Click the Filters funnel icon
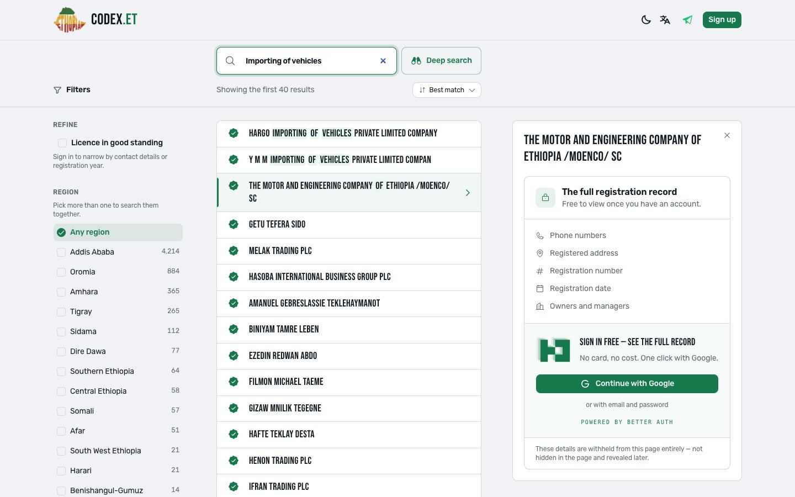This screenshot has height=497, width=795. (x=57, y=90)
